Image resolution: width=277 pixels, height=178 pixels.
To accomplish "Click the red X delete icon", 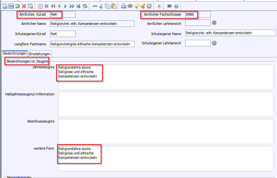I will point(24,6).
